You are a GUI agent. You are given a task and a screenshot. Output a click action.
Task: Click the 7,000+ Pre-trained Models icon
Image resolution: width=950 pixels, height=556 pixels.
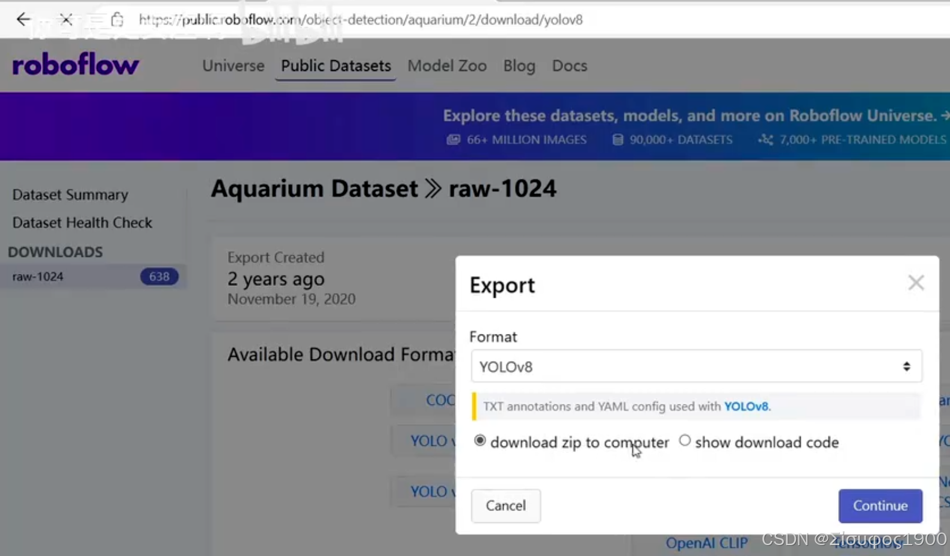(x=765, y=140)
